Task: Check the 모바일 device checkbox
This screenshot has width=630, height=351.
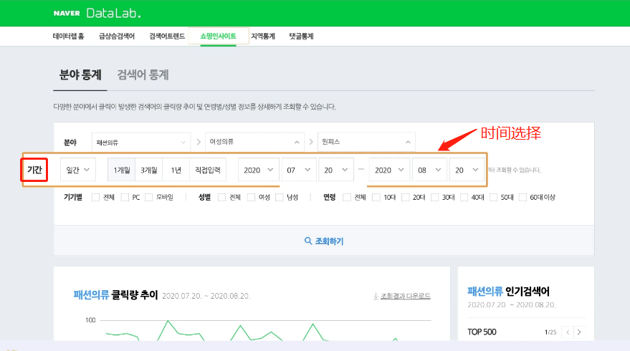Action: (x=148, y=197)
